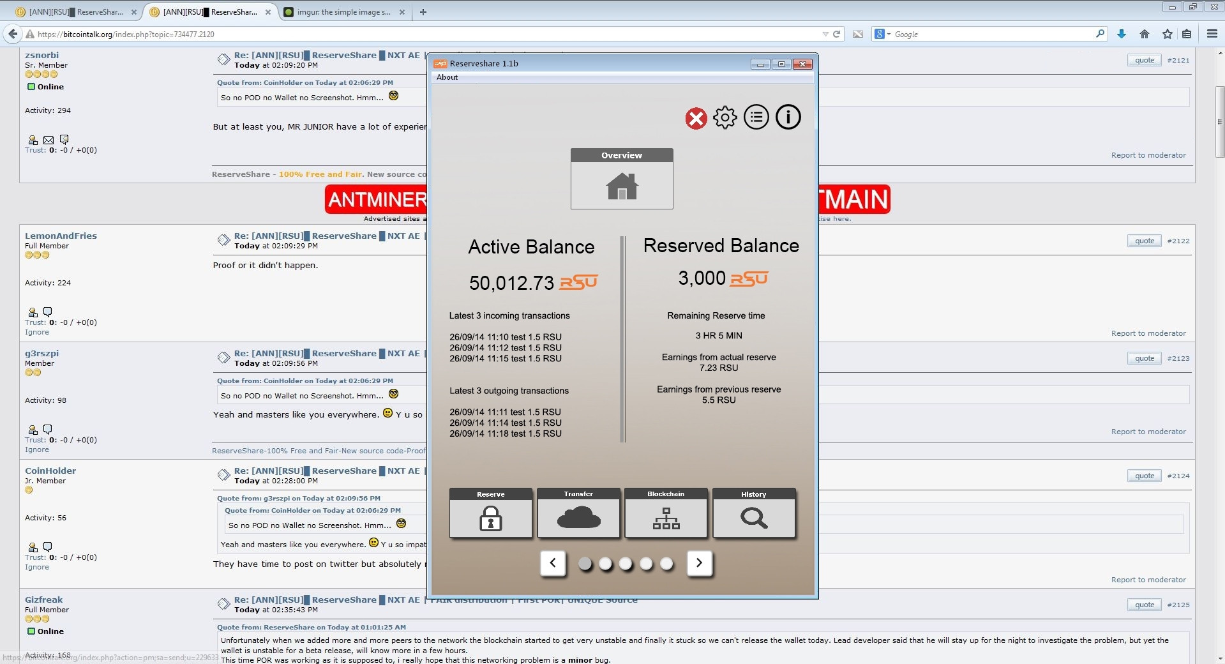Select the third pagination dot

tap(626, 564)
